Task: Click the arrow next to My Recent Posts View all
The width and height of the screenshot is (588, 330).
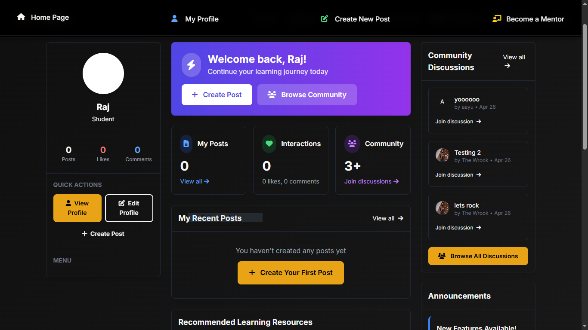Action: [400, 218]
